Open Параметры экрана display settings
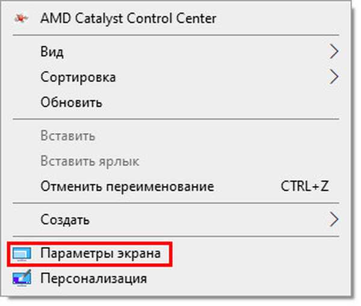Image resolution: width=361 pixels, height=306 pixels. point(100,254)
